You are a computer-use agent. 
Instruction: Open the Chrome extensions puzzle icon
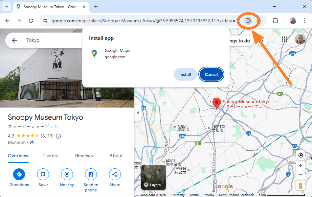click(x=275, y=20)
